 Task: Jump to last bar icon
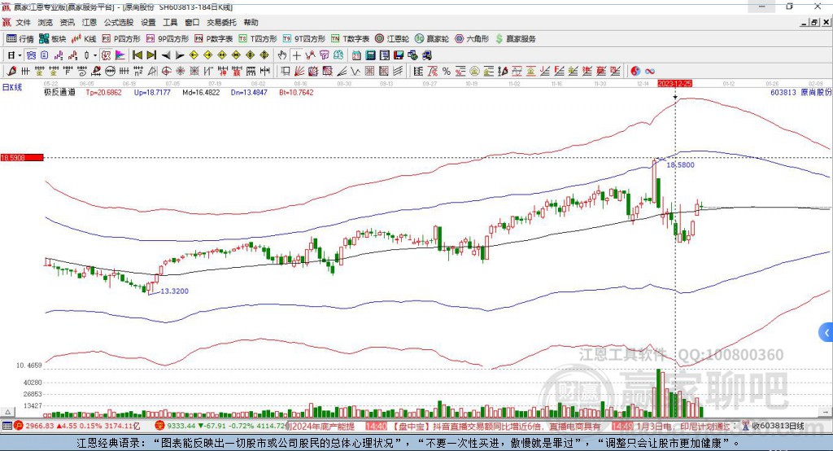point(151,55)
